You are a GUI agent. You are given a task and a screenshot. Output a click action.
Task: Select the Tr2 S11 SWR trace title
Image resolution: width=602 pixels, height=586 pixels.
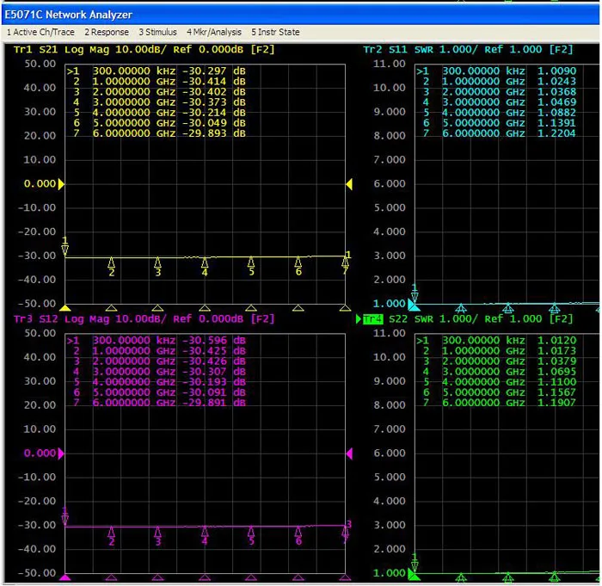tap(468, 50)
